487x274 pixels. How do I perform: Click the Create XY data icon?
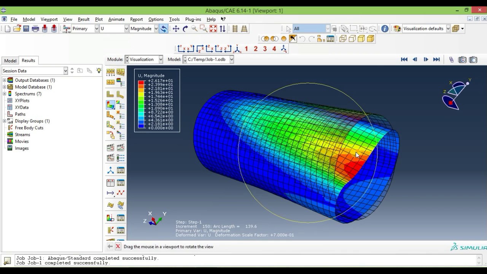(110, 183)
